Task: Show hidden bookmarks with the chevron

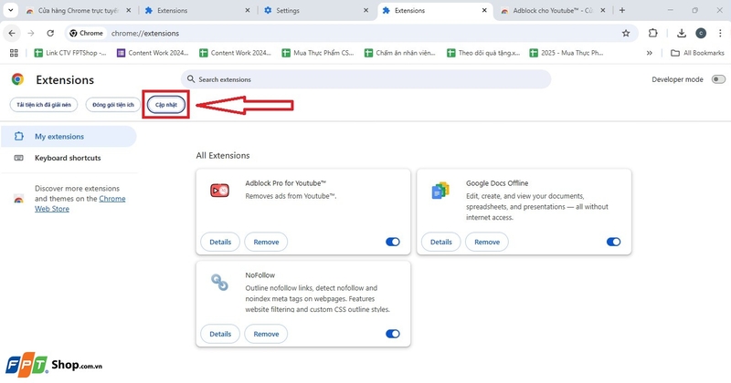Action: [649, 53]
